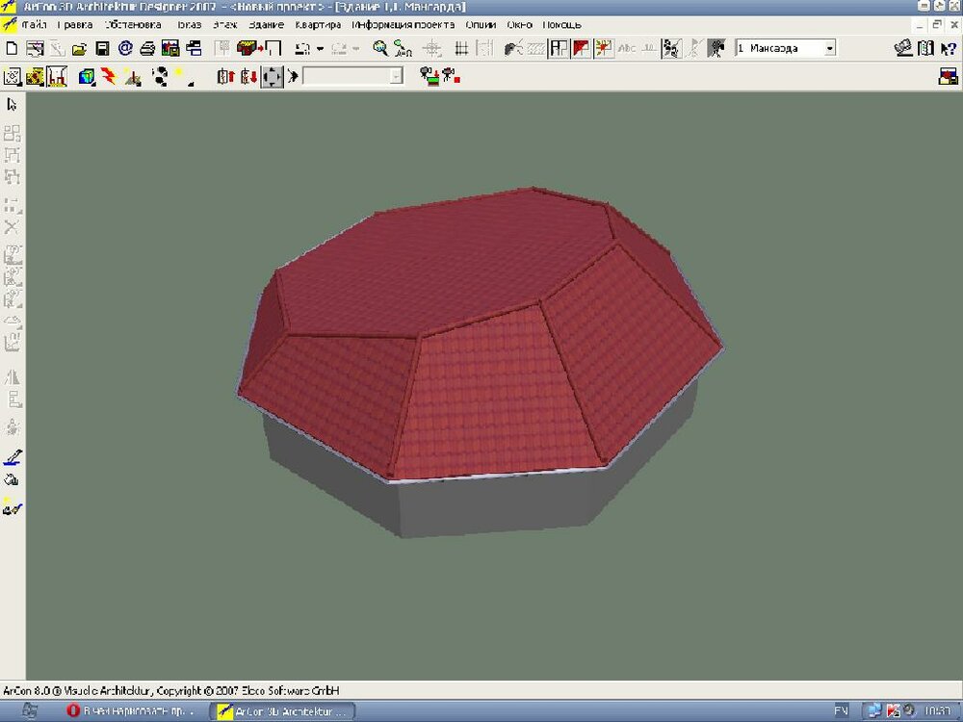Click the paint bucket tool in sidebar
This screenshot has height=722, width=963.
[x=13, y=479]
